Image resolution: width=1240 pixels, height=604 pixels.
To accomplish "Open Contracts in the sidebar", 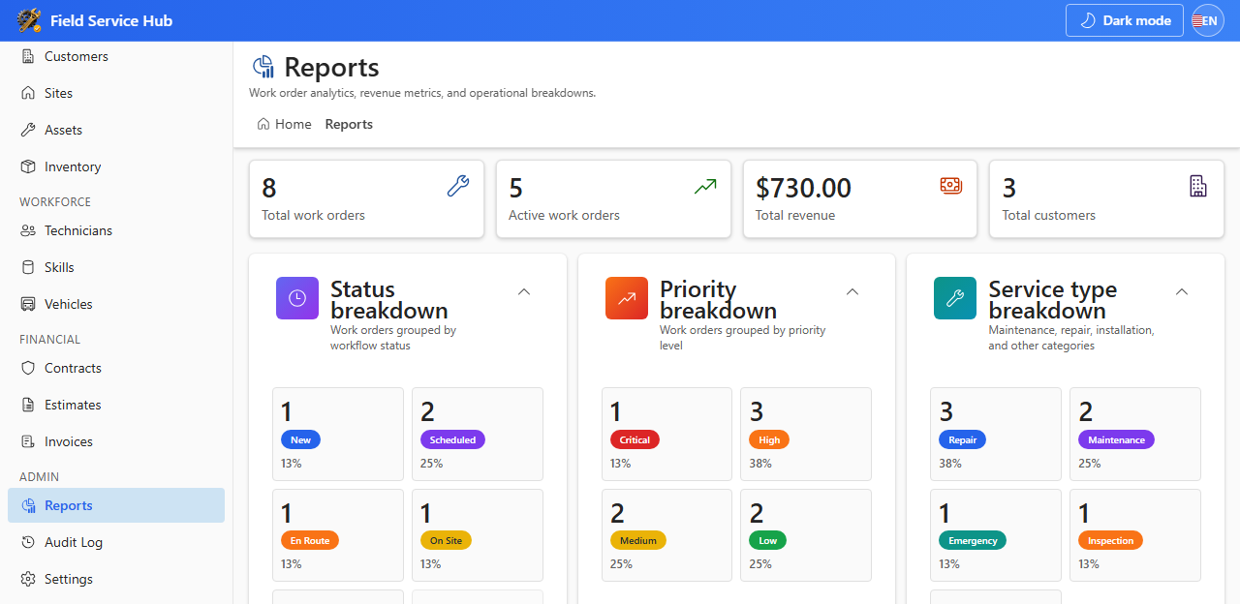I will tap(116, 368).
